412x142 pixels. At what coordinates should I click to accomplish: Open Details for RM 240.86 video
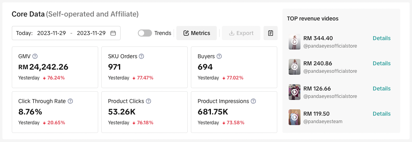pos(381,63)
